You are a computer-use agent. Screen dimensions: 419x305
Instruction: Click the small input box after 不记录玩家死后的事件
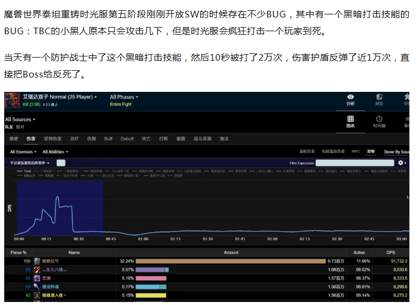[61, 163]
